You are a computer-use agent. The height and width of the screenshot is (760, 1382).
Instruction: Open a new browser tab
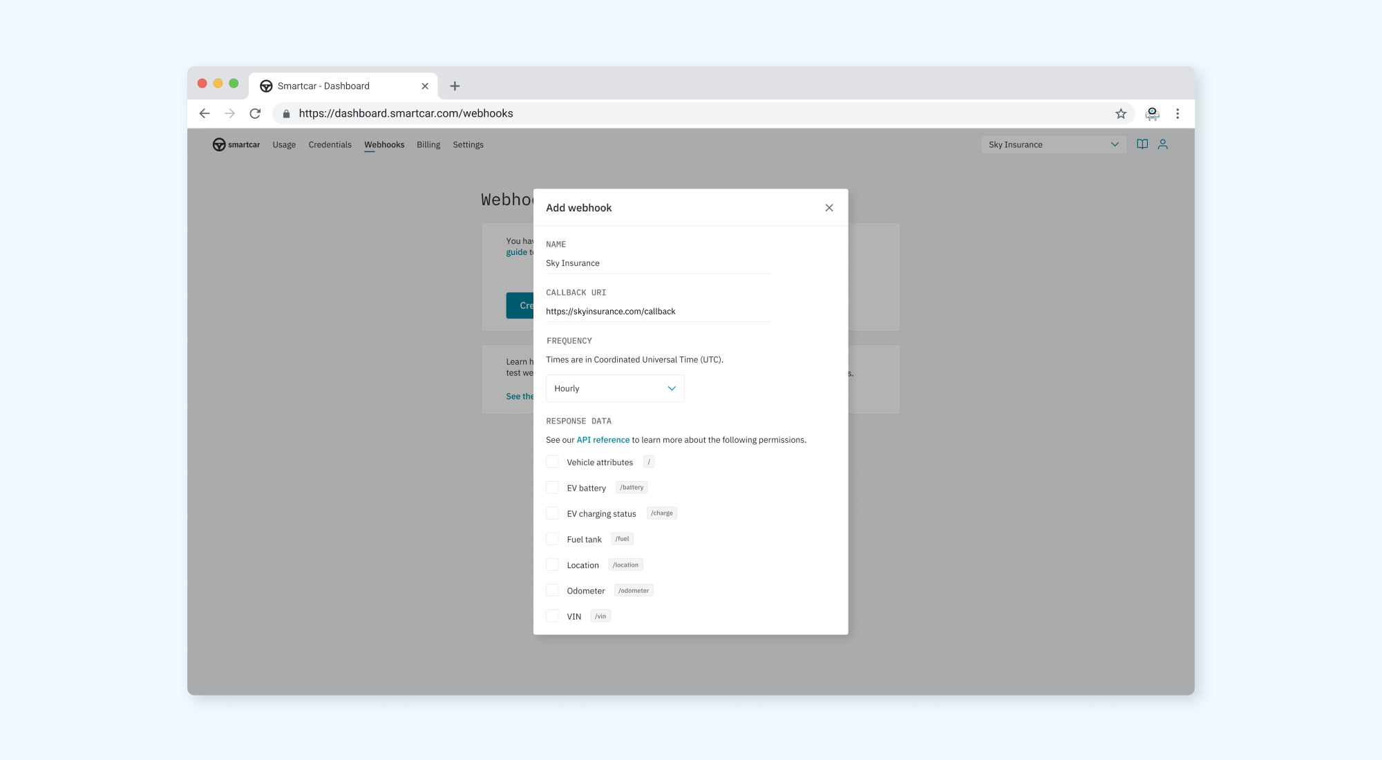click(x=454, y=86)
